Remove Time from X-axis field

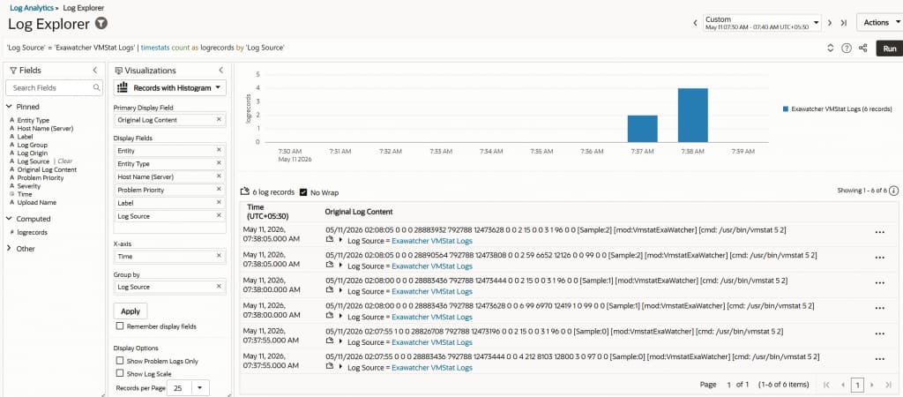pyautogui.click(x=219, y=255)
